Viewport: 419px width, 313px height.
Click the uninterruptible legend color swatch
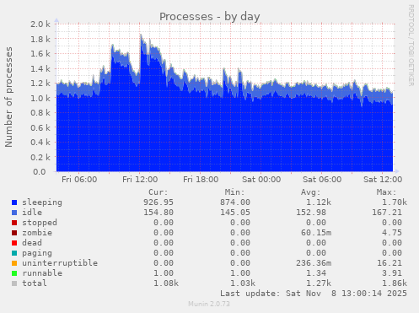point(14,263)
